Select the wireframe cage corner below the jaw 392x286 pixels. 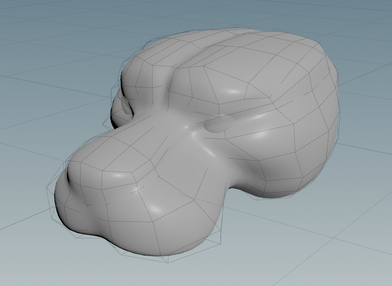tap(168, 262)
